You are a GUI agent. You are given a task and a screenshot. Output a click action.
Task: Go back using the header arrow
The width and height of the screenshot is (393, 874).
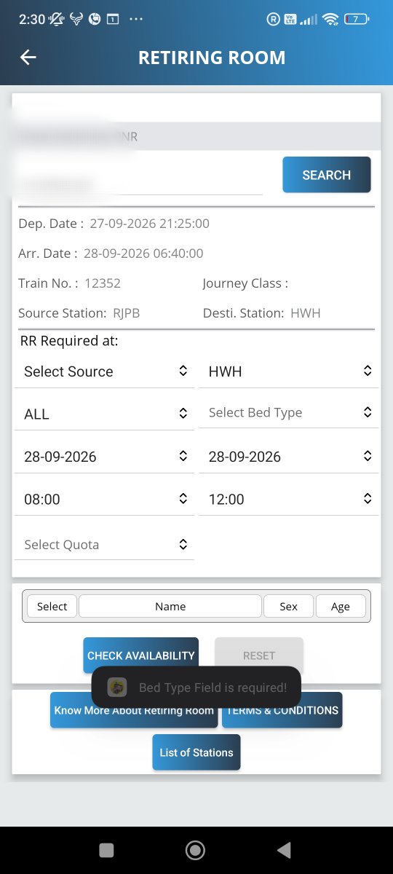(28, 58)
